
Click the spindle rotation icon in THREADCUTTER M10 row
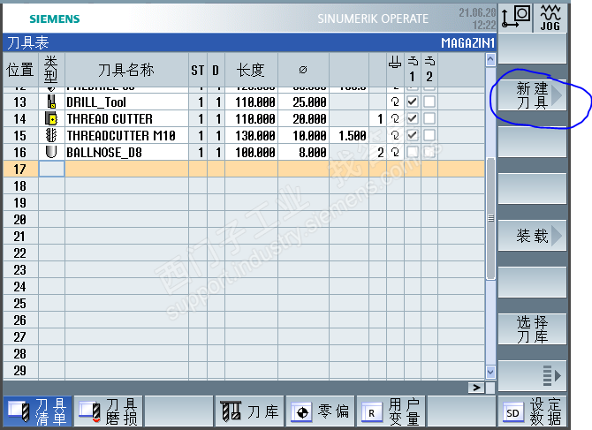pos(395,135)
